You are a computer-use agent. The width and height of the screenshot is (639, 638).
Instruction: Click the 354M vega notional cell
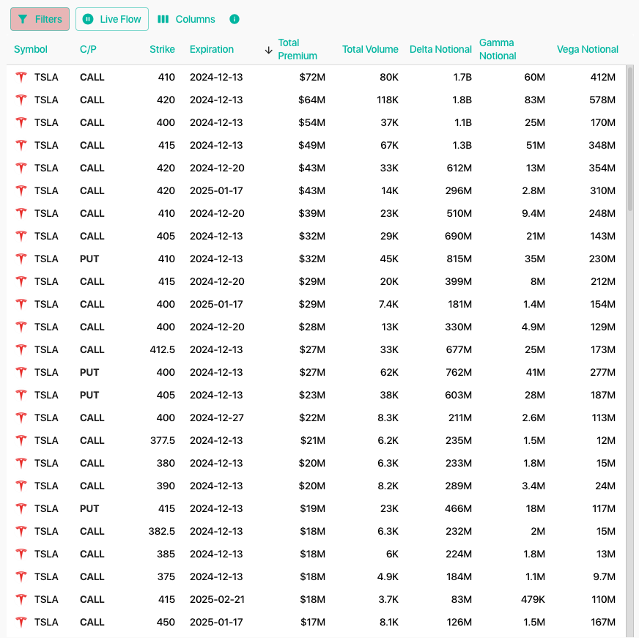pyautogui.click(x=602, y=168)
